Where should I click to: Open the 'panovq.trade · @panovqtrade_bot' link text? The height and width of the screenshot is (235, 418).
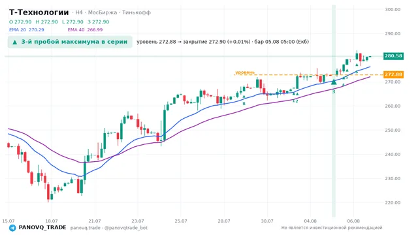point(109,228)
